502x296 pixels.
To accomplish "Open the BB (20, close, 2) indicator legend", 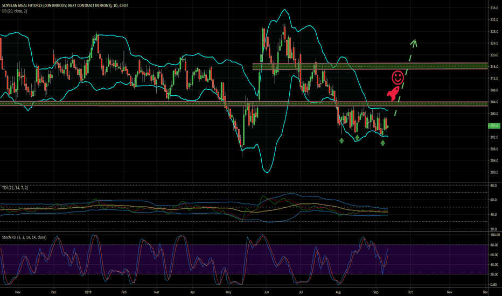I will pyautogui.click(x=15, y=11).
